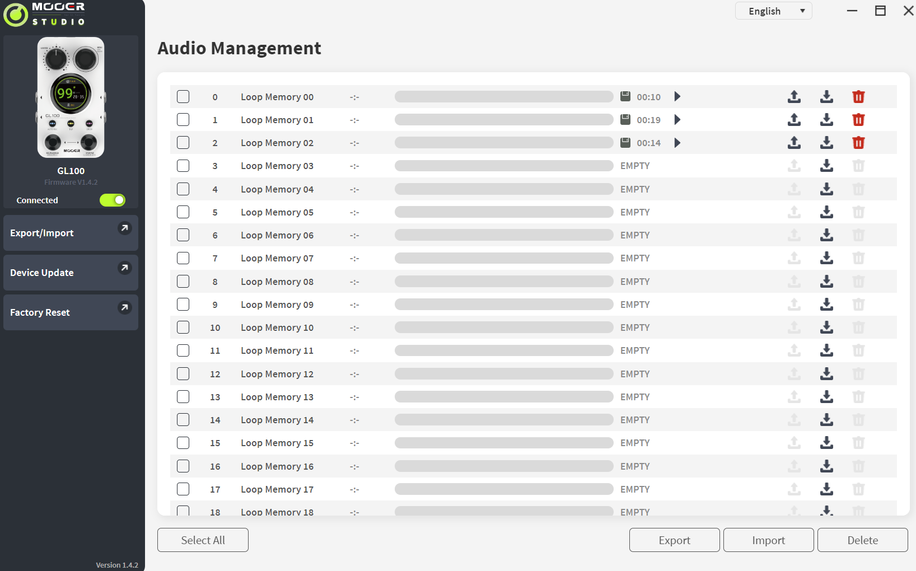Click upload icon for Loop Memory 02

pos(794,143)
